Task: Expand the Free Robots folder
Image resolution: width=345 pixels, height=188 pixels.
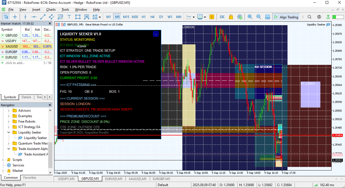Action: click(x=8, y=122)
